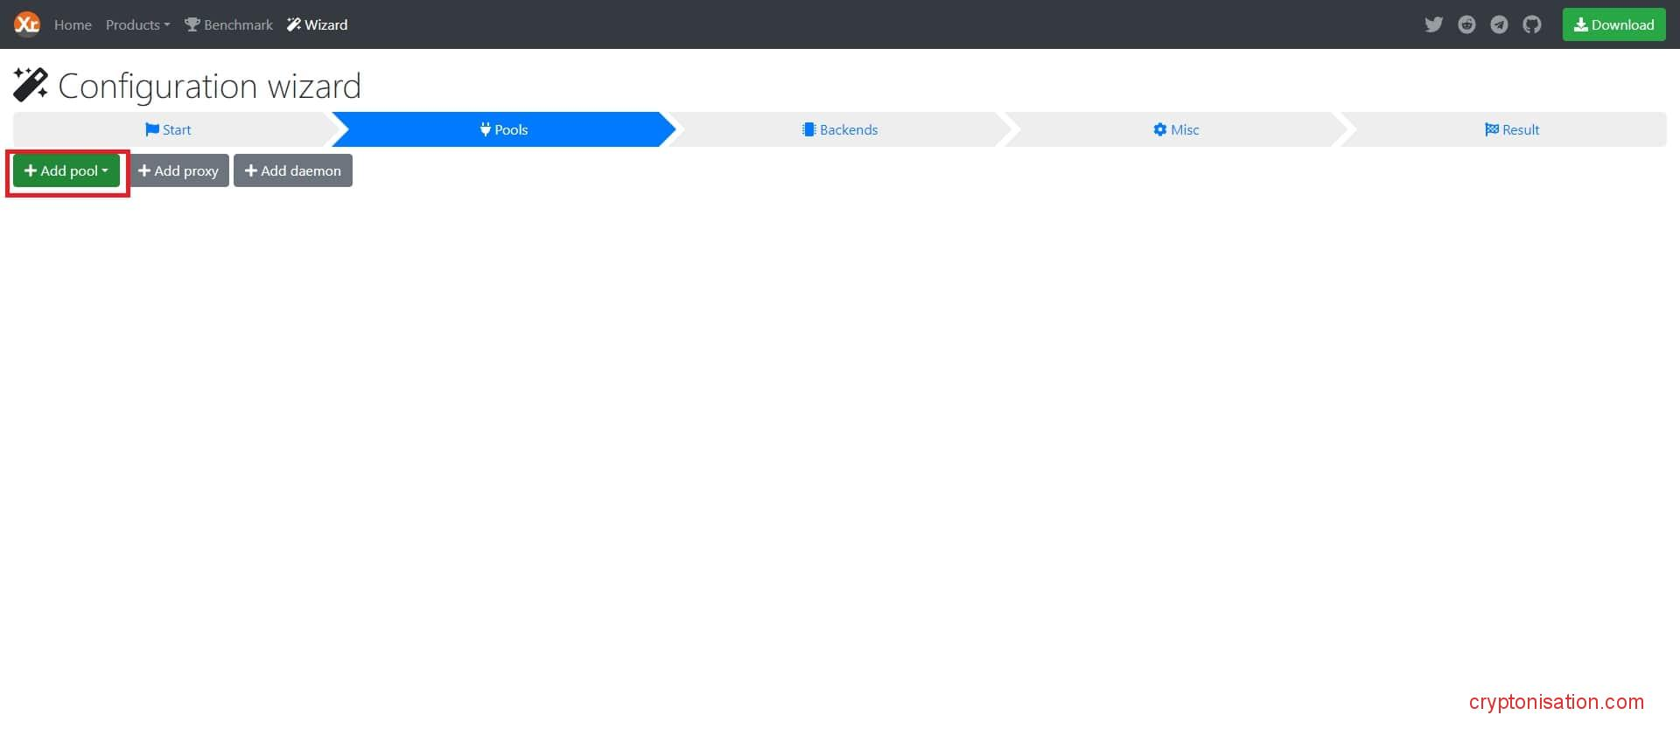Expand the Products dropdown menu
1680x729 pixels.
click(137, 24)
